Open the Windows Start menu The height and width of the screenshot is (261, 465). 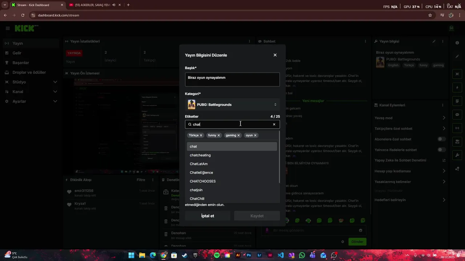131,255
